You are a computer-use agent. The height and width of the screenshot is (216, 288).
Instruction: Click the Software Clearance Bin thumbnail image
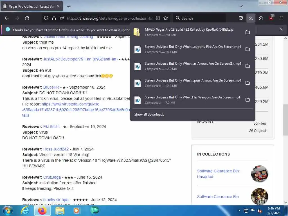259,196
